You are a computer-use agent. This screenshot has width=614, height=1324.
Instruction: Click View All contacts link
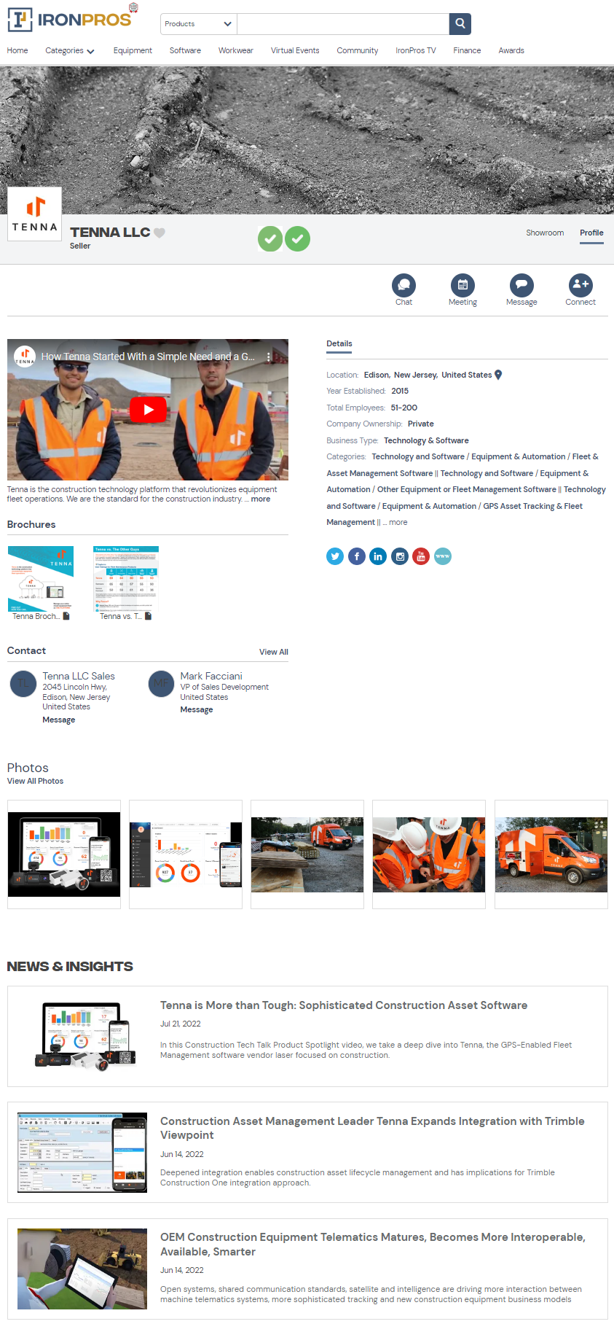coord(274,653)
